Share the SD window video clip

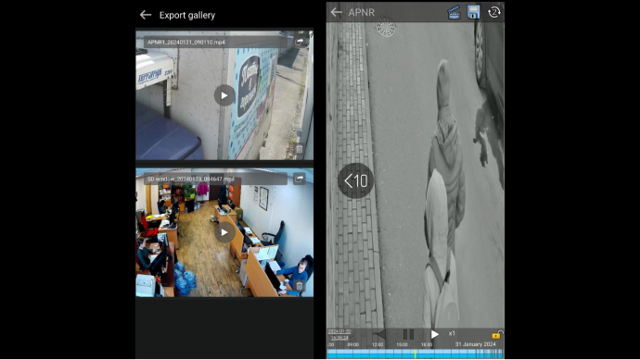300,179
